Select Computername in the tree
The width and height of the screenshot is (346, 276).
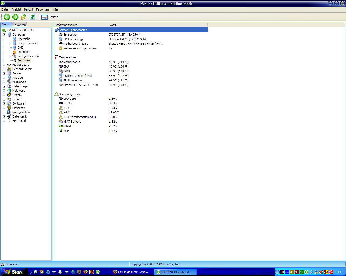[x=28, y=43]
